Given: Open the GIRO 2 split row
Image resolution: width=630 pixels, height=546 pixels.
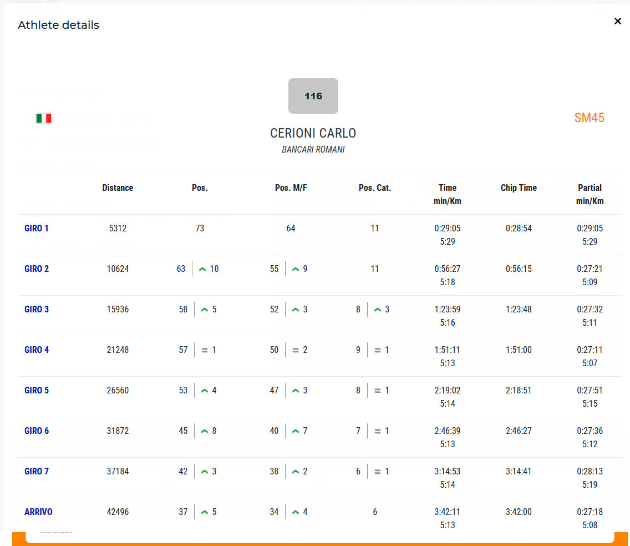Looking at the screenshot, I should click(x=37, y=269).
